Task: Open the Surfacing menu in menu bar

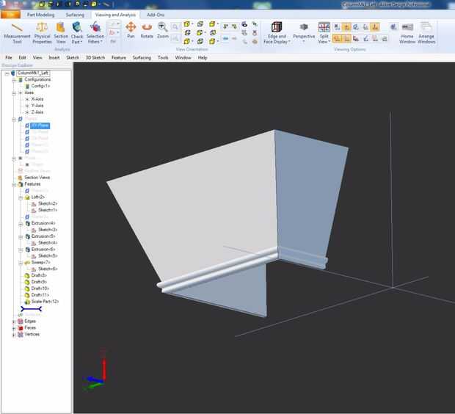Action: [x=142, y=57]
